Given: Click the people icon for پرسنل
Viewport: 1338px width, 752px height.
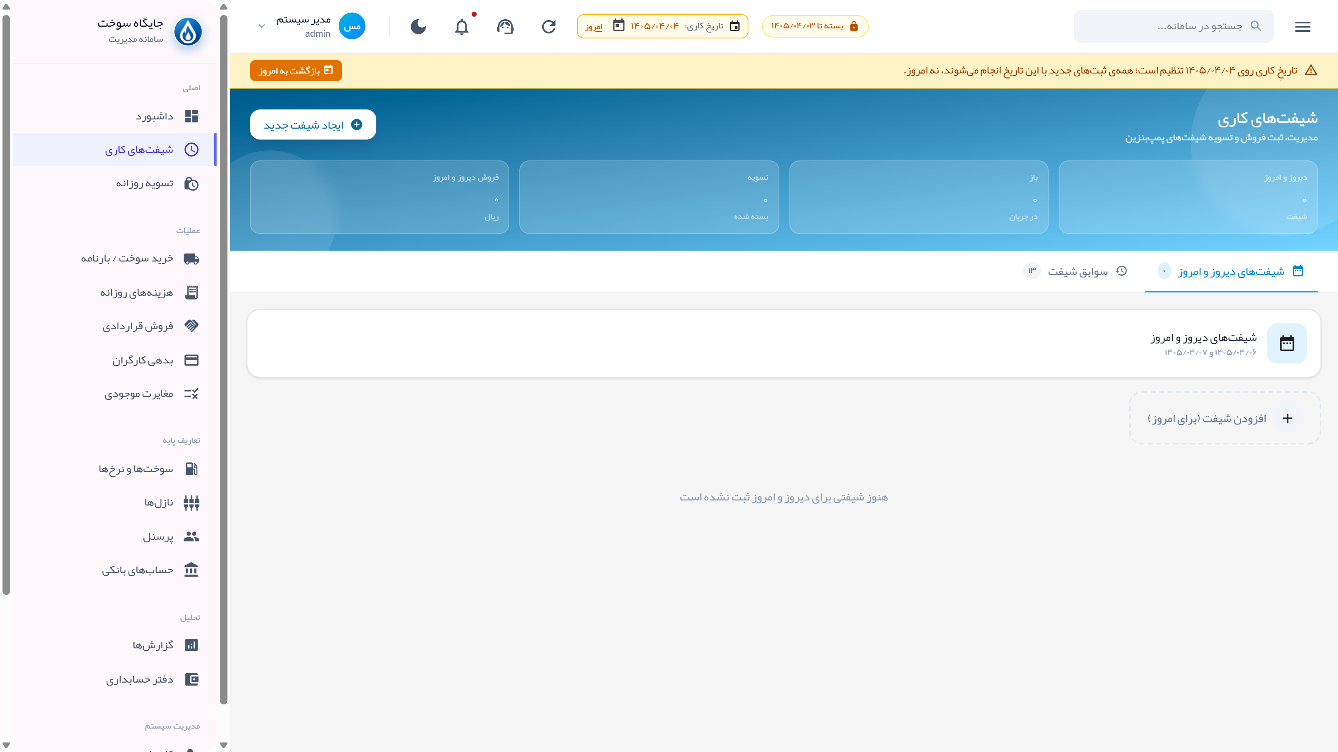Looking at the screenshot, I should [x=191, y=536].
